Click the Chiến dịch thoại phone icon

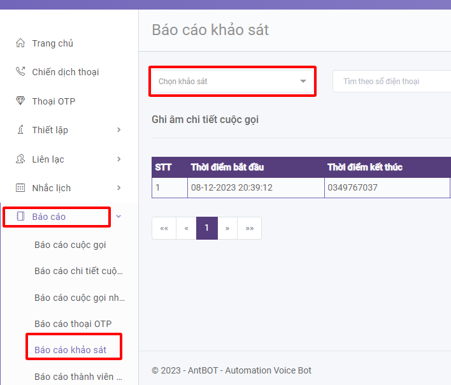20,71
